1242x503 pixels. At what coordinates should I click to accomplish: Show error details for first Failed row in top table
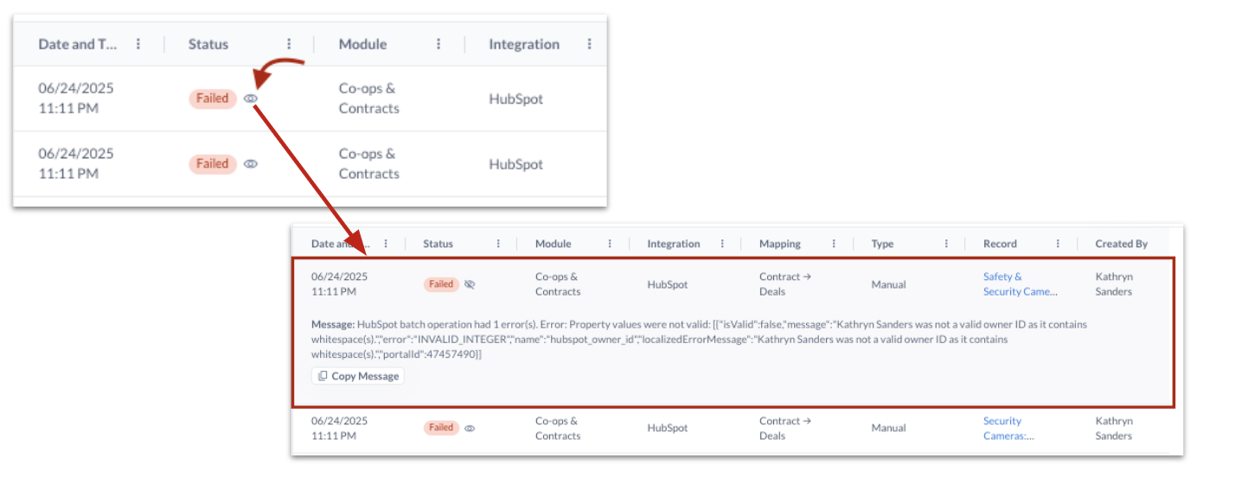coord(251,99)
